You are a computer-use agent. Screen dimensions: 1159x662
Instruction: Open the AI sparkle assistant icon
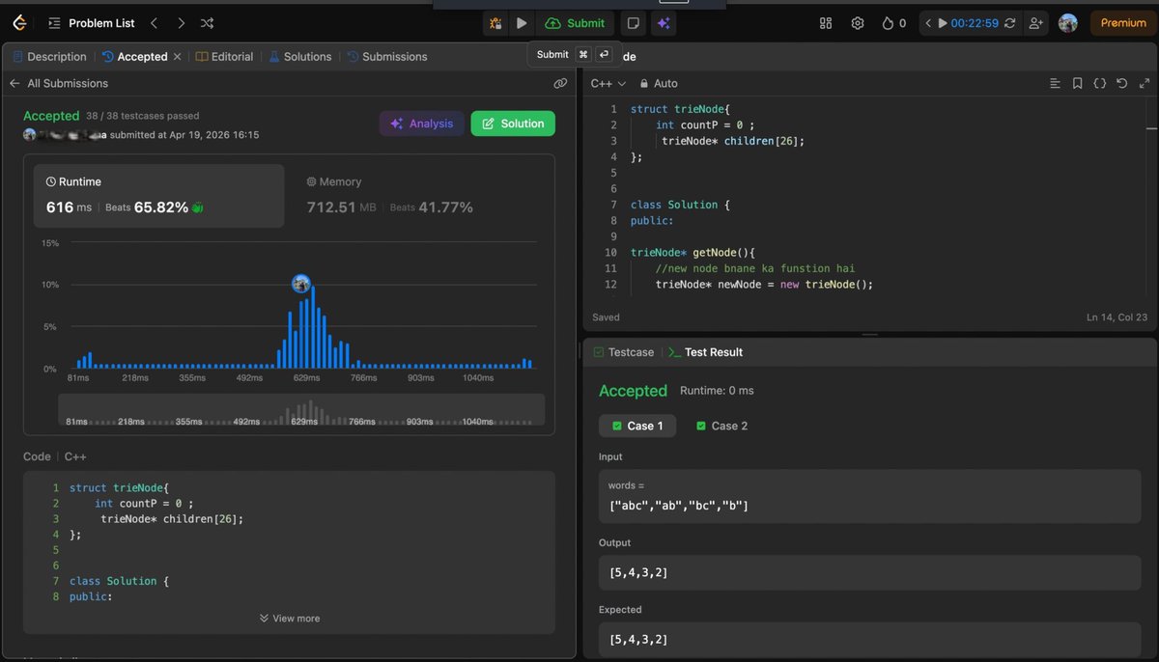664,23
